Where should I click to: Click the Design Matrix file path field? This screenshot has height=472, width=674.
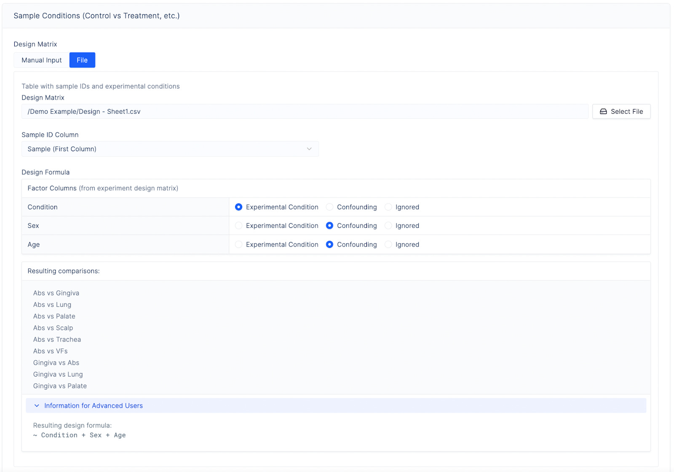[305, 111]
